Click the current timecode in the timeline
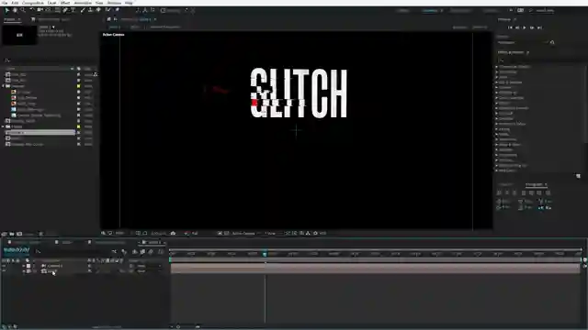The height and width of the screenshot is (330, 588). [17, 249]
